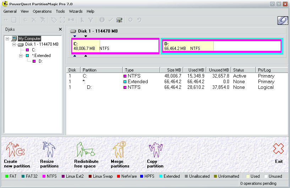Select C: in the Disks tree

click(x=34, y=50)
